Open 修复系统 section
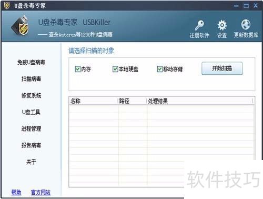Screen dimensions: 263x199 tap(31, 95)
